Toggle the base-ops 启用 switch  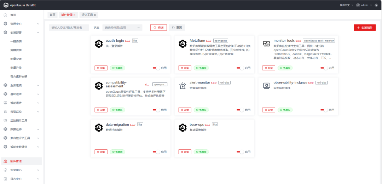[240, 152]
